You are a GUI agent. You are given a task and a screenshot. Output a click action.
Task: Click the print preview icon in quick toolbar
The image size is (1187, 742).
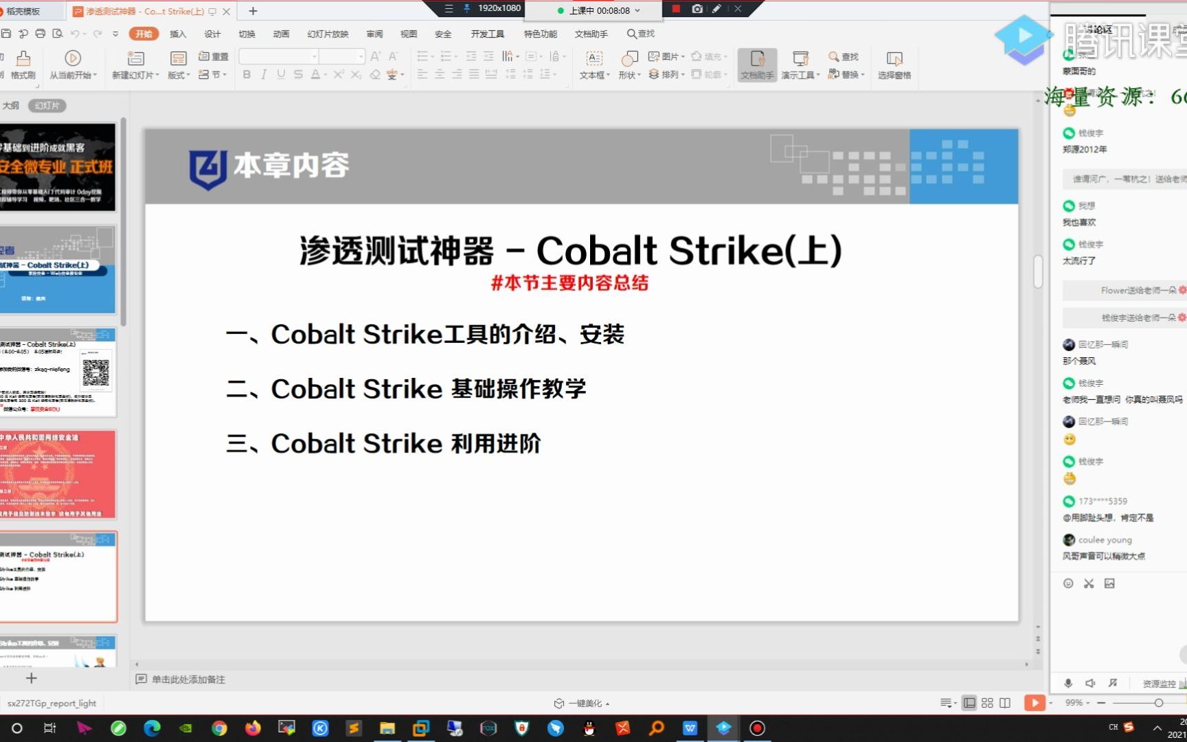(58, 33)
